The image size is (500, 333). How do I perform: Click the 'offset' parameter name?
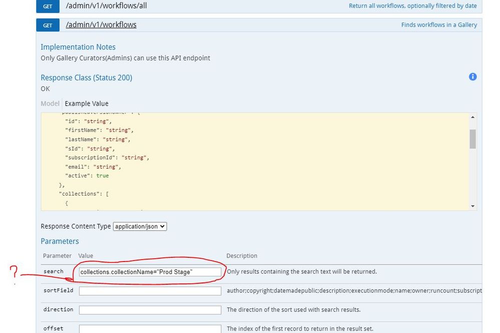(54, 328)
